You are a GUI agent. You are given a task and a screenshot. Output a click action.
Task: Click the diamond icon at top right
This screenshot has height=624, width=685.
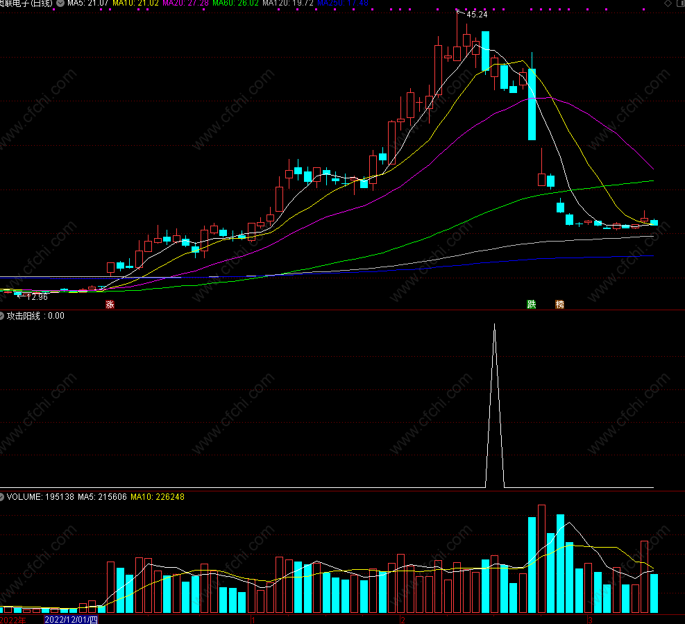tap(668, 3)
